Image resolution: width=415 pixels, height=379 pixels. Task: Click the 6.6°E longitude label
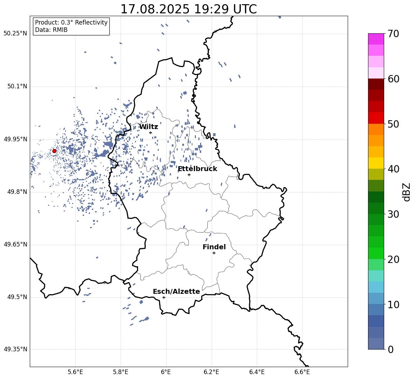click(302, 372)
